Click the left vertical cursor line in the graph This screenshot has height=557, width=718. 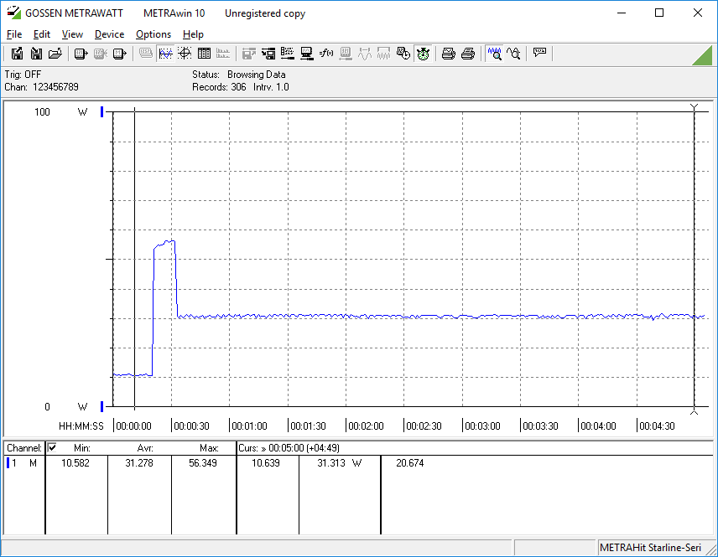point(134,258)
